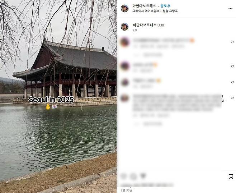Screen dimensions: 236x193
Task: Expand replies under the first comment
Action: (148, 55)
